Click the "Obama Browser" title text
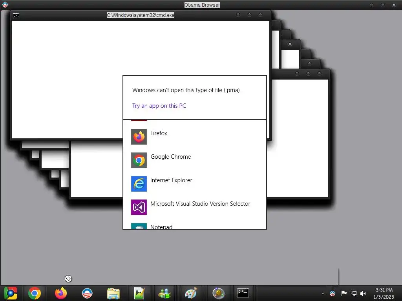The image size is (402, 301). pos(202,5)
